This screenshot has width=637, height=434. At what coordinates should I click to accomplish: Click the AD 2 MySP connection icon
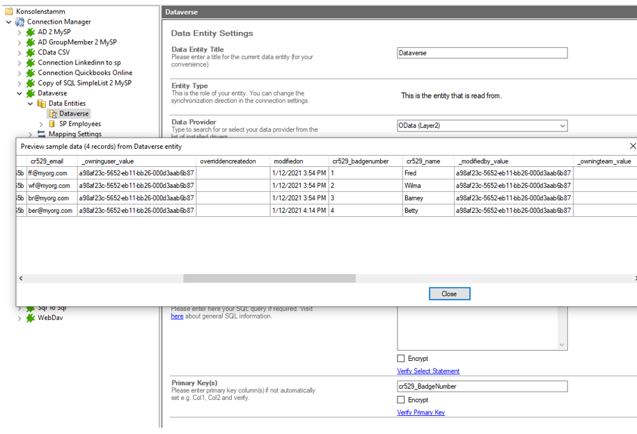tap(31, 32)
